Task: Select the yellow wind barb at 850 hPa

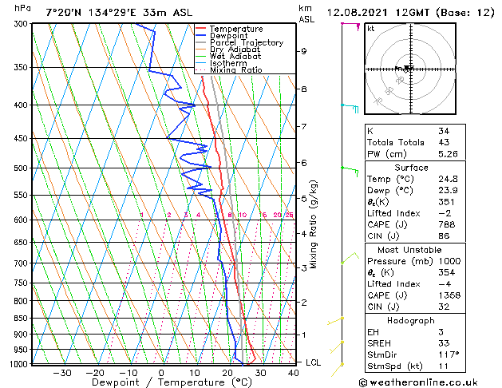Action: [335, 321]
